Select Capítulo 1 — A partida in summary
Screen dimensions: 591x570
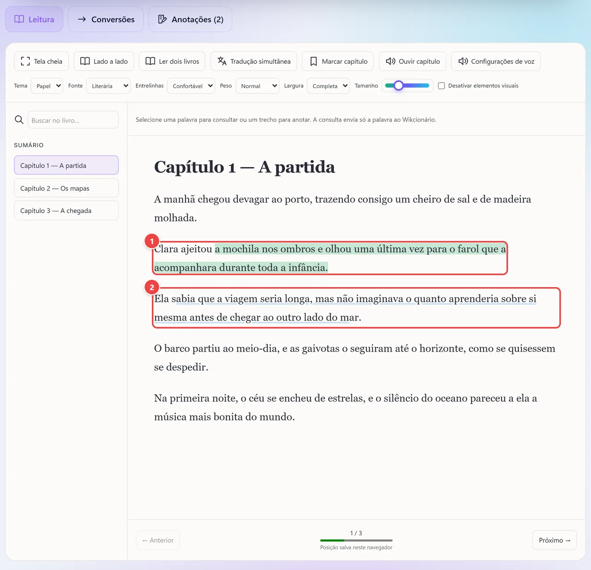(x=66, y=165)
